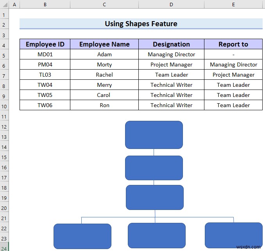Click the Using Shapes Feature title cell

click(x=141, y=23)
